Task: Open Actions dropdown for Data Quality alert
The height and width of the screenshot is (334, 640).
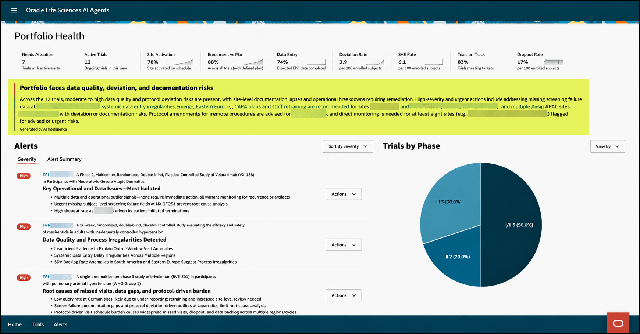Action: [x=344, y=244]
